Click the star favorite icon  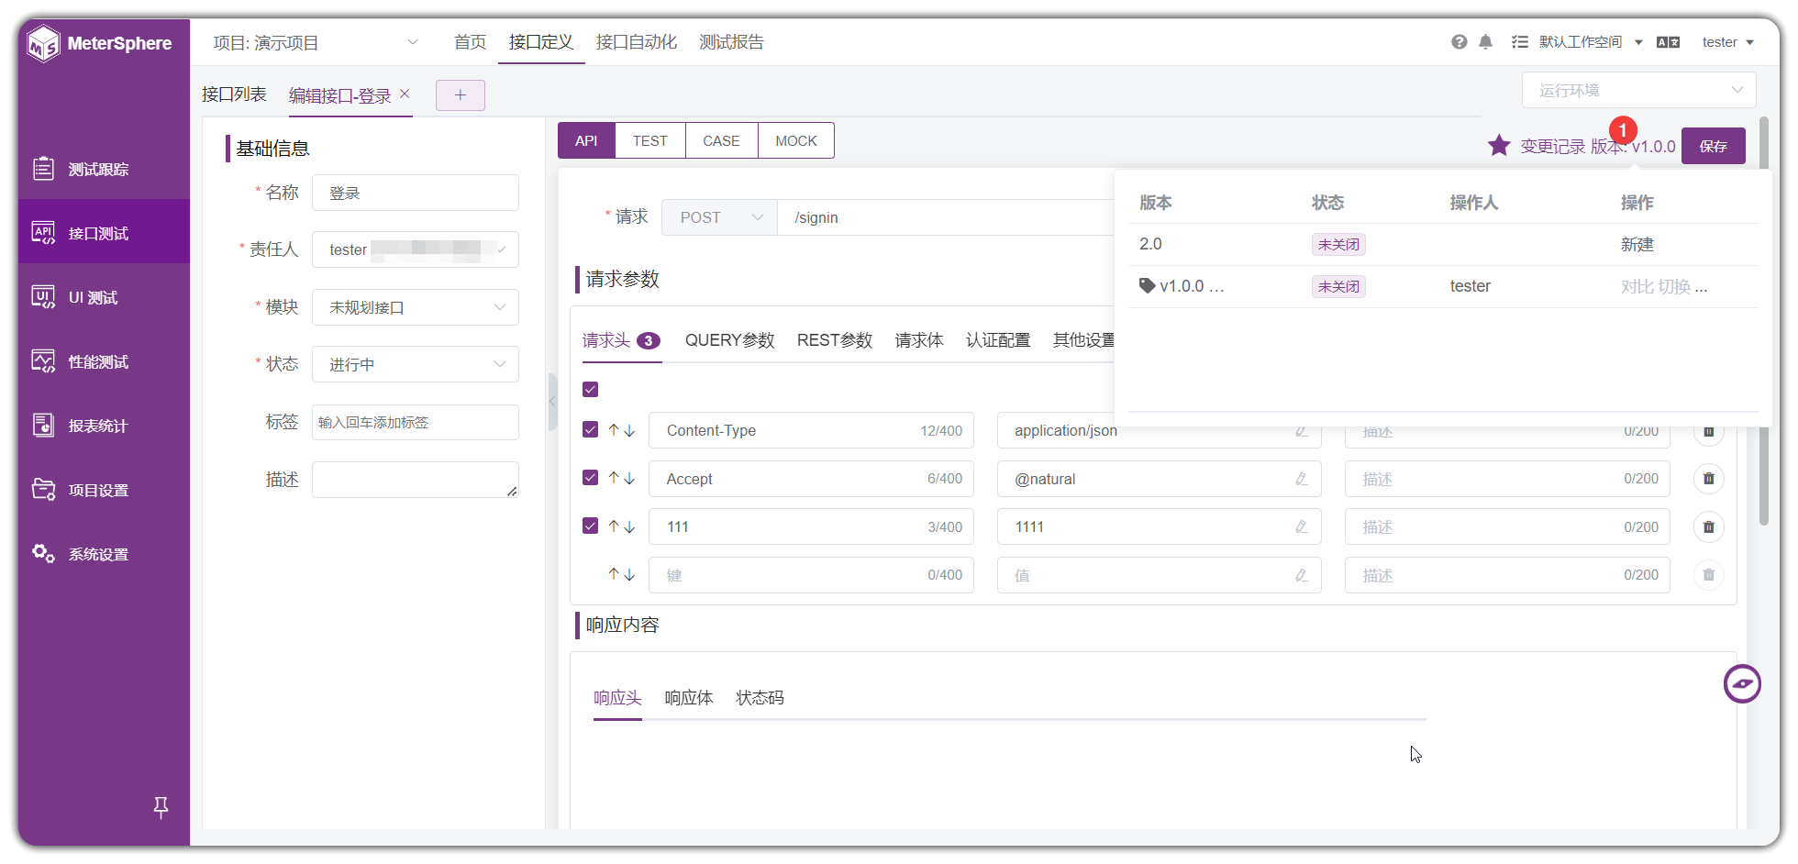[1499, 145]
